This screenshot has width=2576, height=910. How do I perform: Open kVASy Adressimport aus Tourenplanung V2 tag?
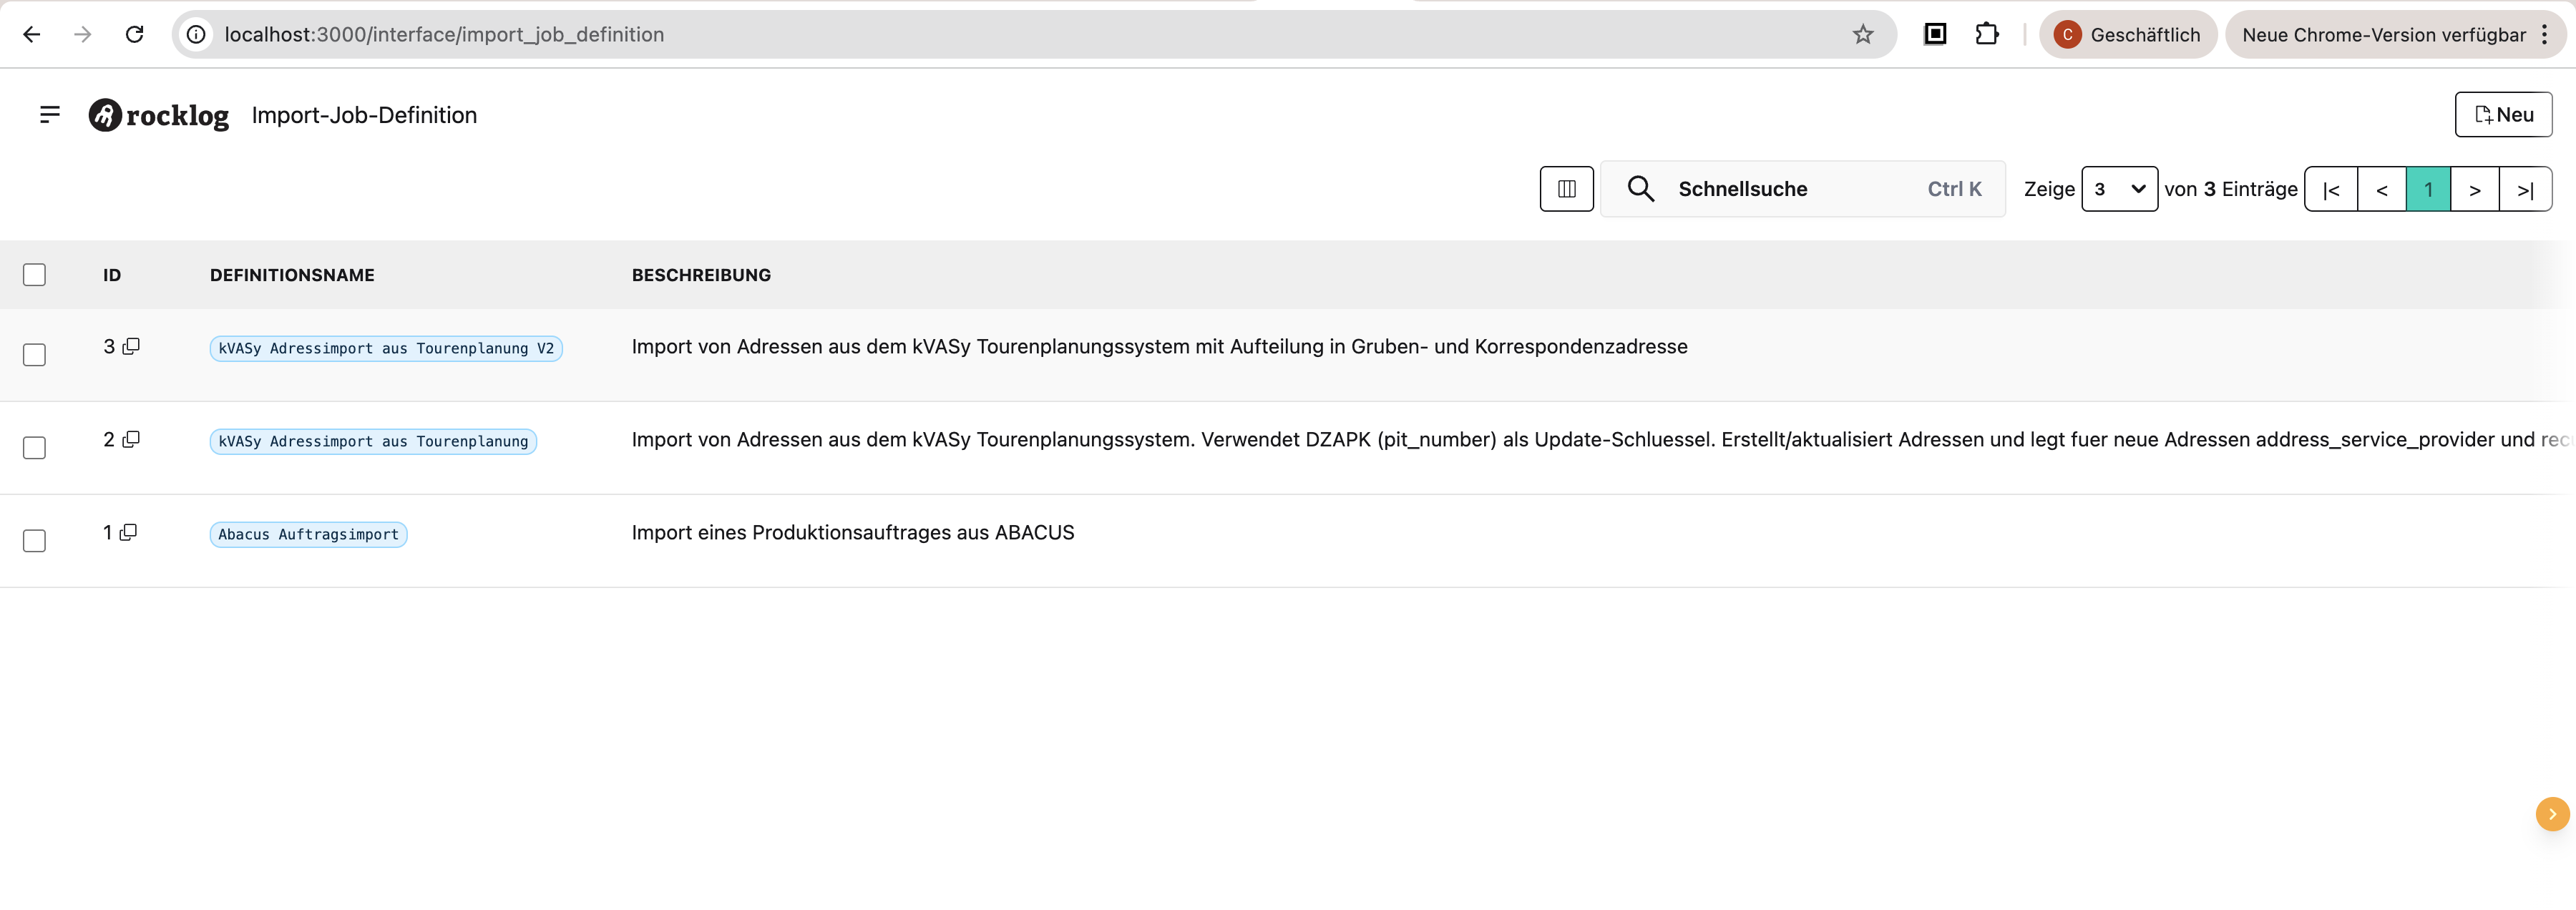[386, 348]
